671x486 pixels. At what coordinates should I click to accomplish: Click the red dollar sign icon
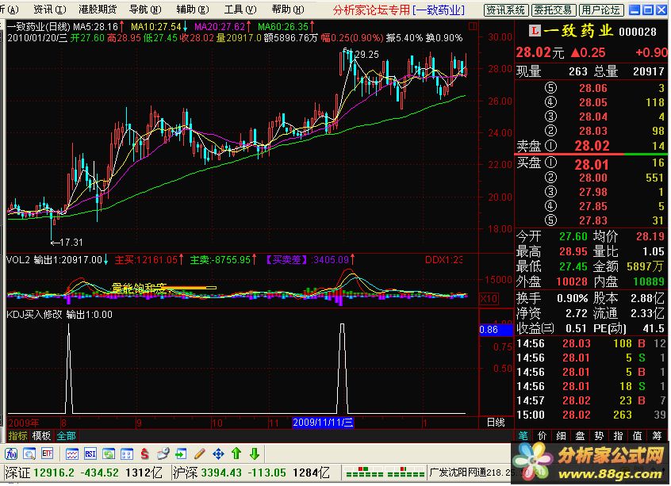[x=145, y=453]
